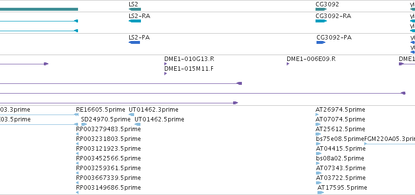Click the RP003231803.5prime label
415x195 pixels.
(108, 139)
